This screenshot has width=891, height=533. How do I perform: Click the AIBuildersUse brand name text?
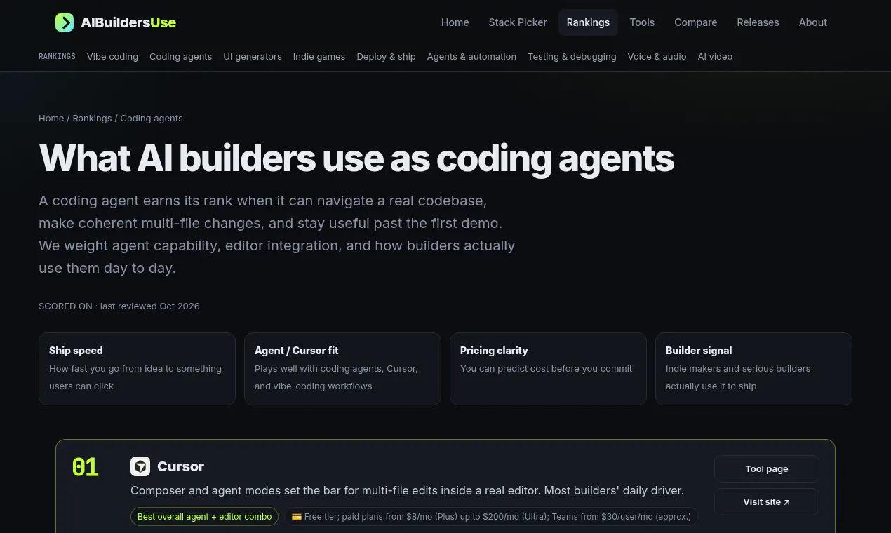(x=128, y=22)
